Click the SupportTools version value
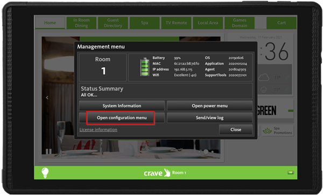This screenshot has height=196, width=324. 238,75
